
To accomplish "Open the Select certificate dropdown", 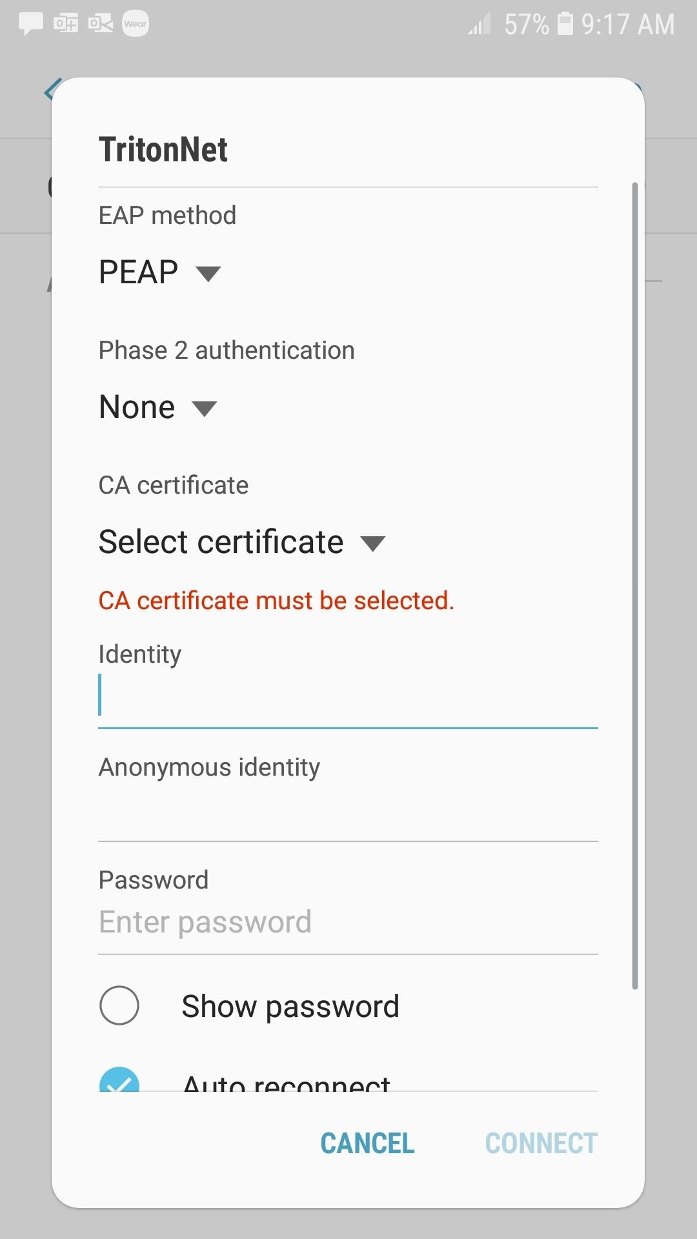I will click(239, 541).
